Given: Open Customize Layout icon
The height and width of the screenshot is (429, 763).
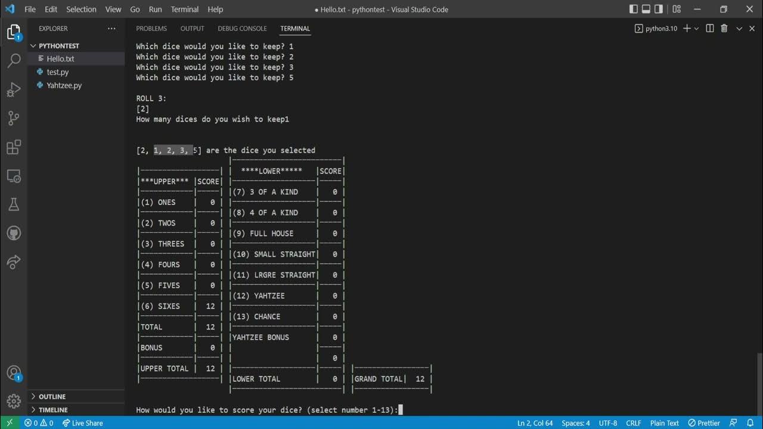Looking at the screenshot, I should [x=676, y=9].
